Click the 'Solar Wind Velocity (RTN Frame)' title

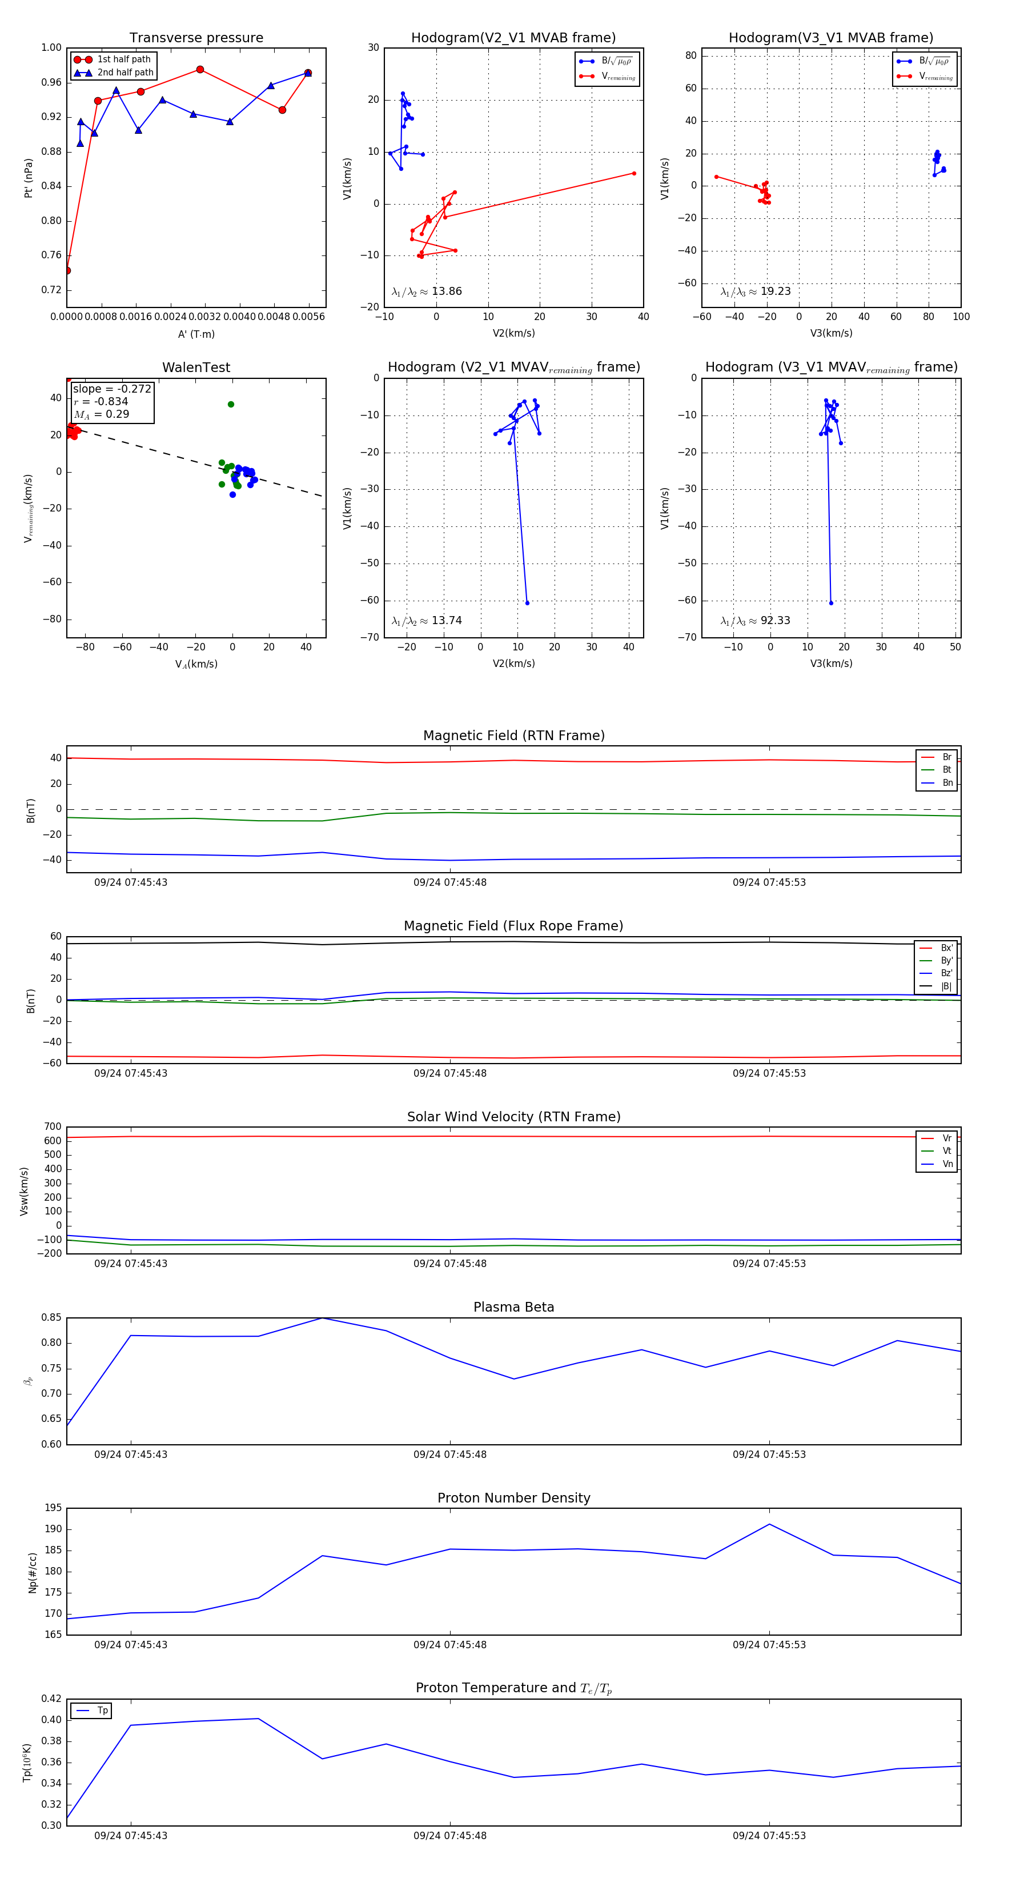pos(513,1117)
